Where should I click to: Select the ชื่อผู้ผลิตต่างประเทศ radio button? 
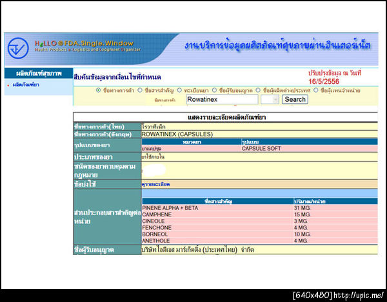258,90
